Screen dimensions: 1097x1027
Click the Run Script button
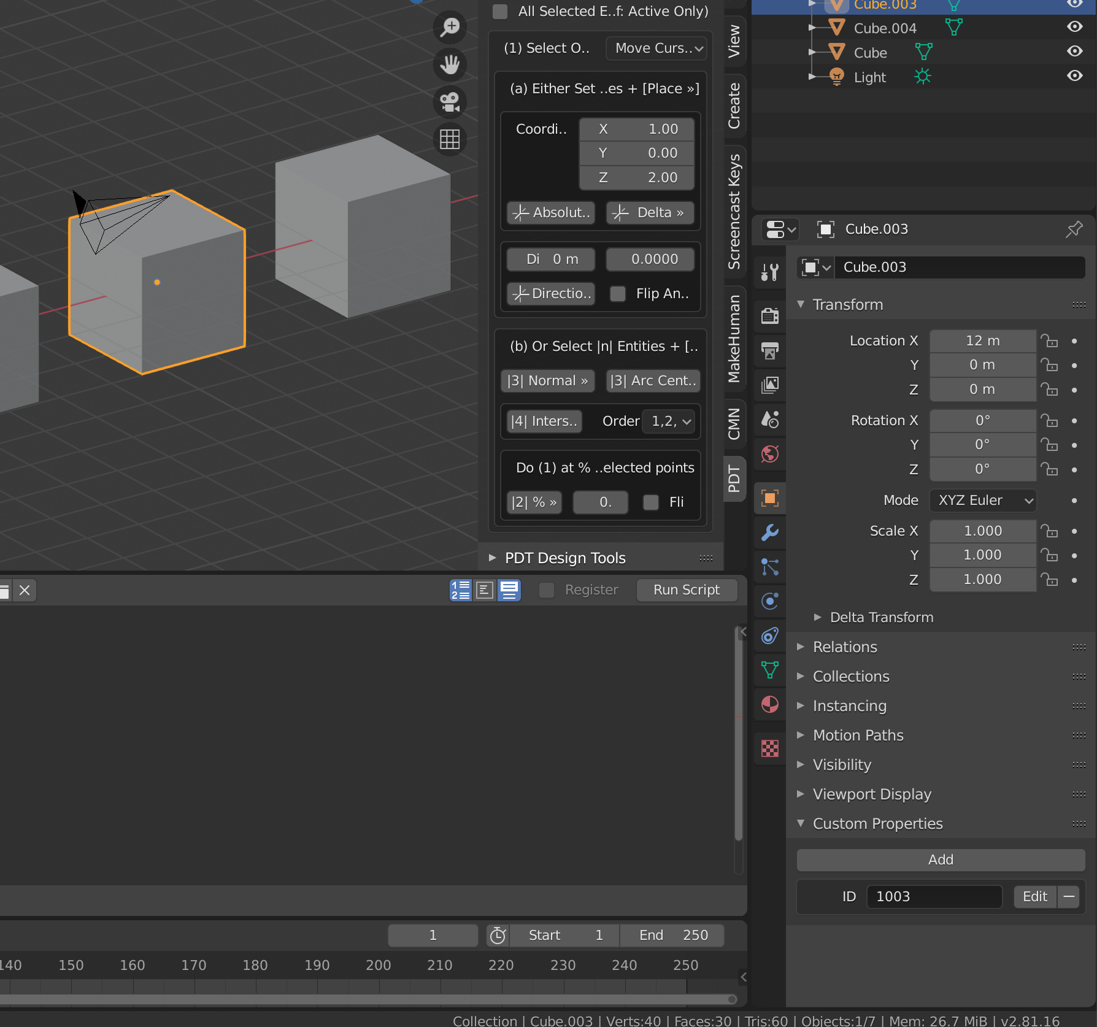(x=686, y=590)
